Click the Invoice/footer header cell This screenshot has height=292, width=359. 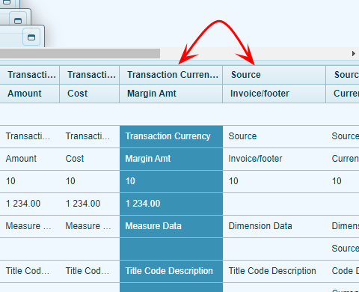click(x=274, y=94)
